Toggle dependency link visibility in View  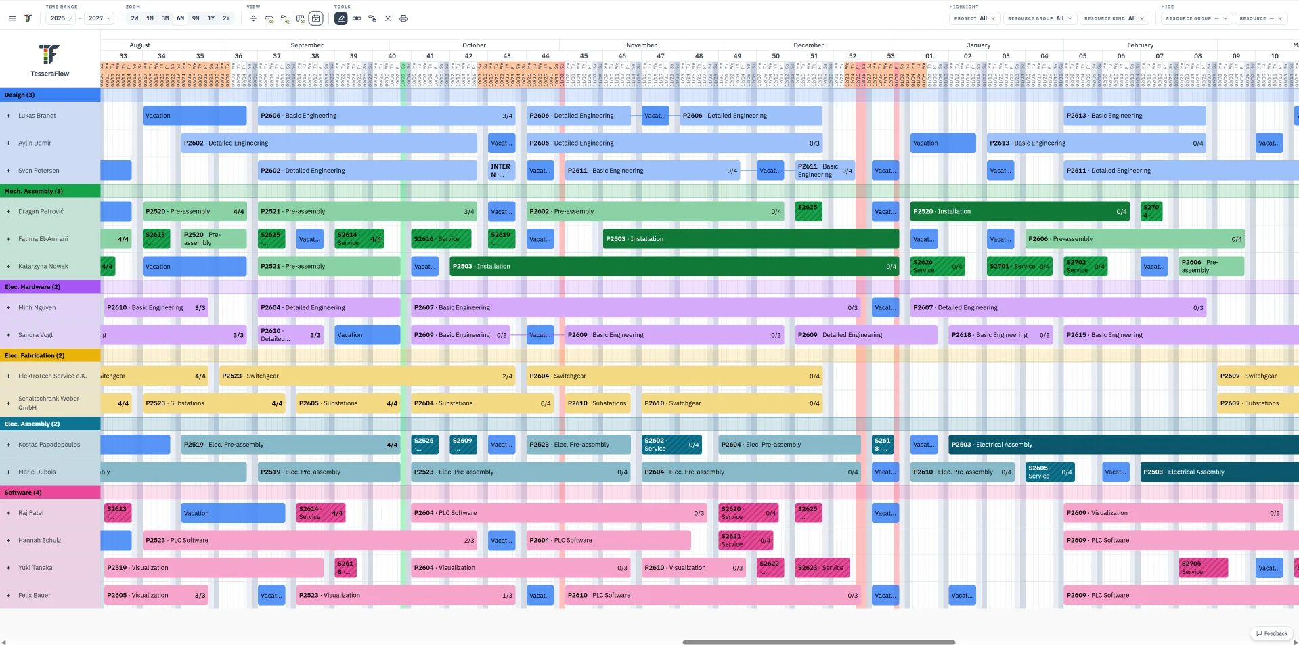click(285, 18)
